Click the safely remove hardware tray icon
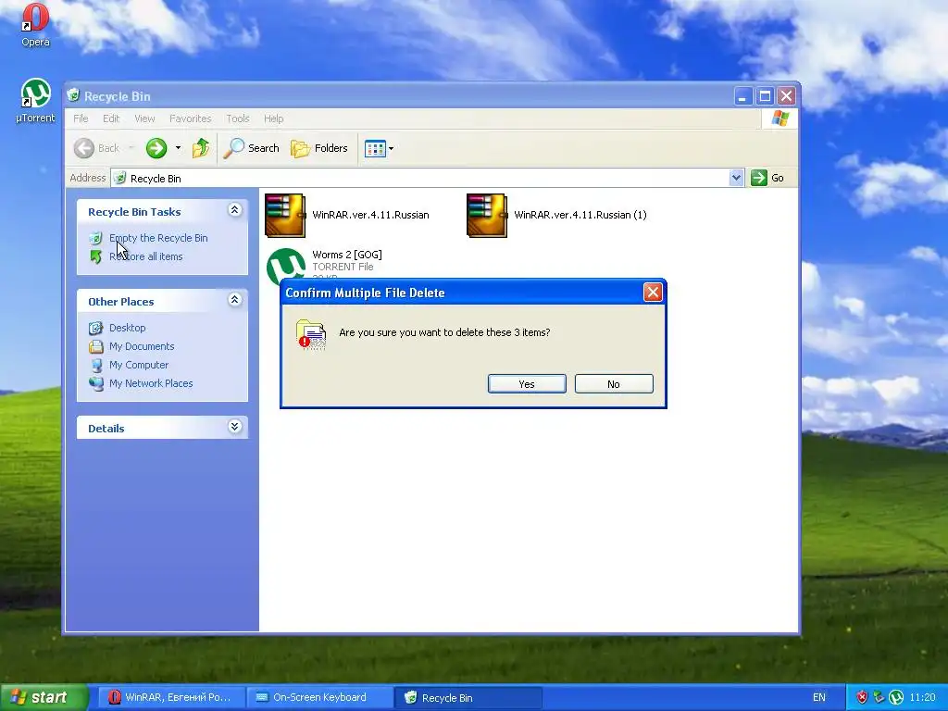 (879, 697)
